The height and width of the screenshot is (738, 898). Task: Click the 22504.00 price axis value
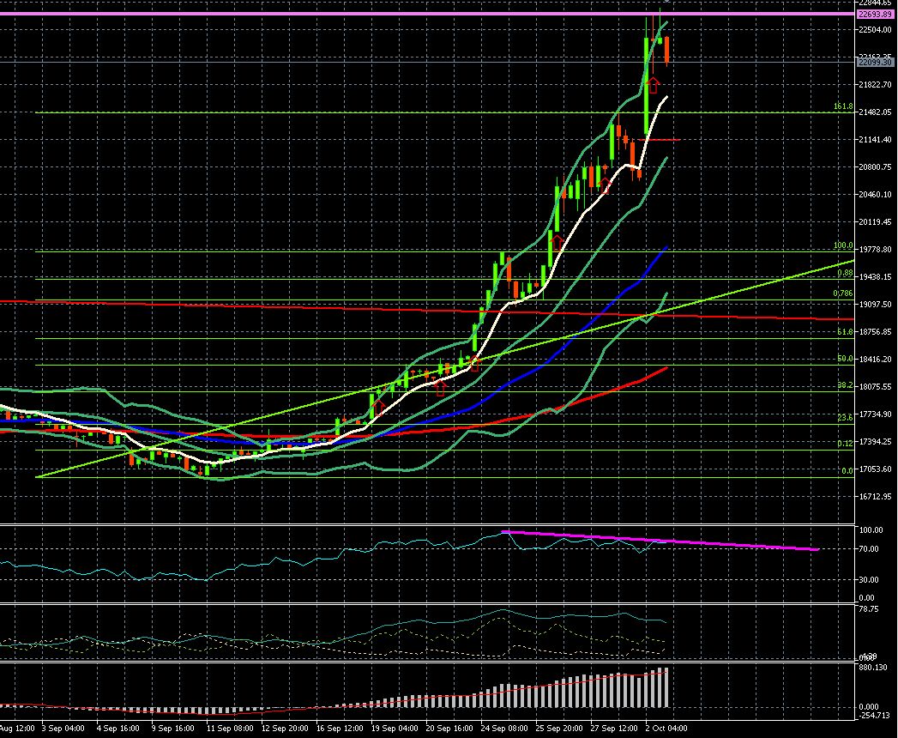click(x=875, y=30)
